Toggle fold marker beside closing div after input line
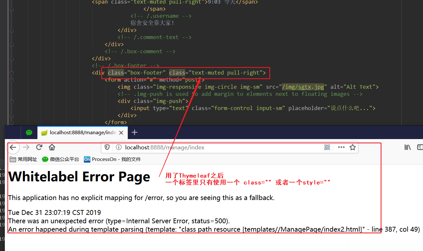 point(12,115)
